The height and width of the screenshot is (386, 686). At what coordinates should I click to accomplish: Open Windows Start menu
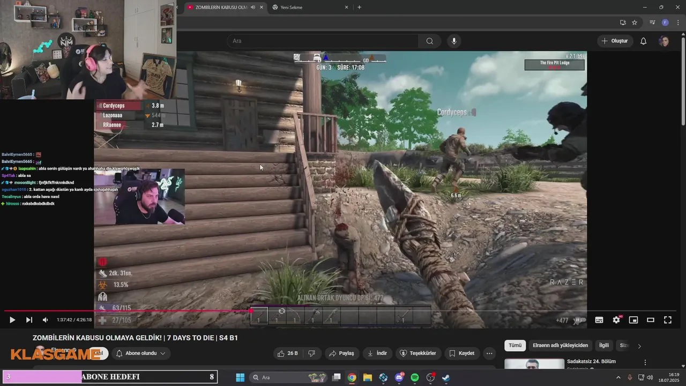(x=240, y=377)
